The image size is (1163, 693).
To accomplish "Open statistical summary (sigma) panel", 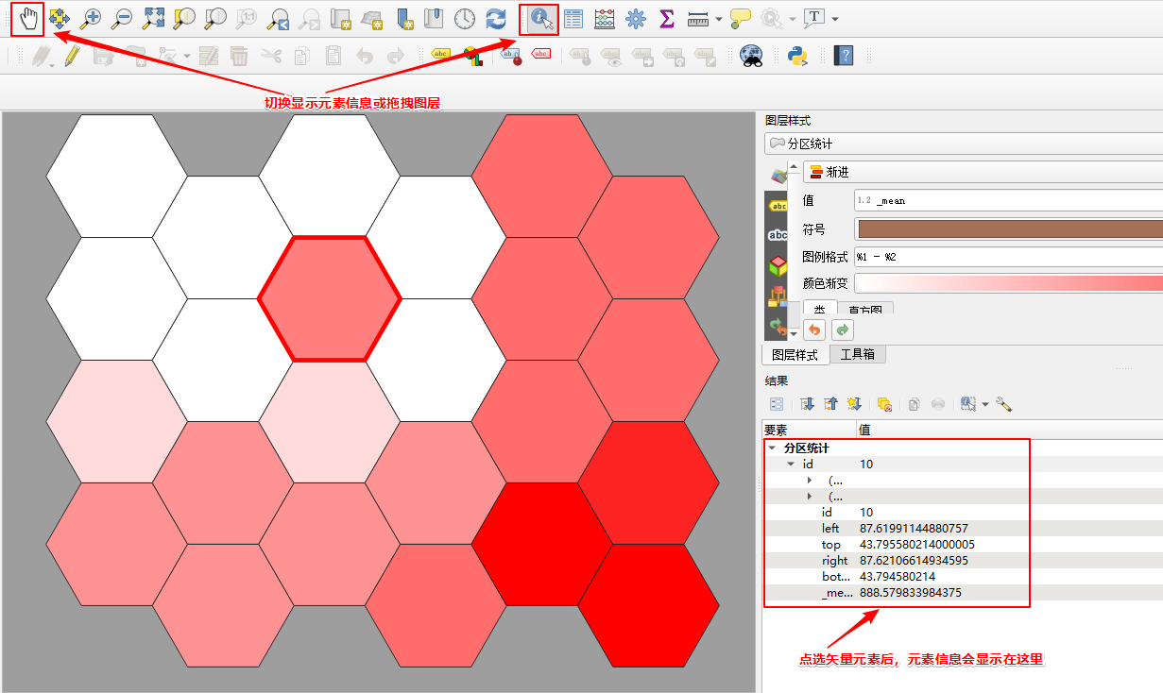I will pyautogui.click(x=667, y=18).
